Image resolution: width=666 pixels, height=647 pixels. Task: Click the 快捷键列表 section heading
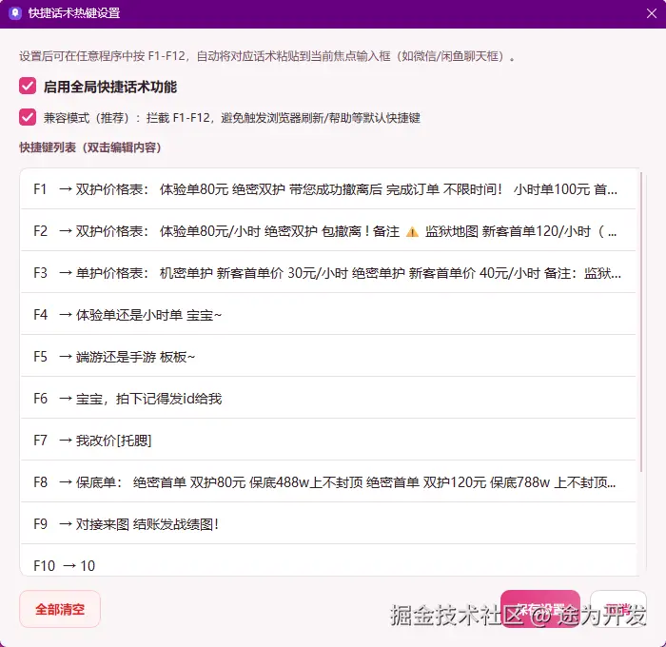coord(90,147)
